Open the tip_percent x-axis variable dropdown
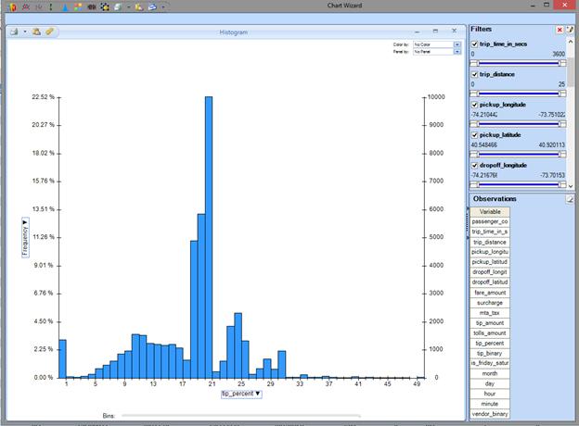579x426 pixels. coord(240,394)
